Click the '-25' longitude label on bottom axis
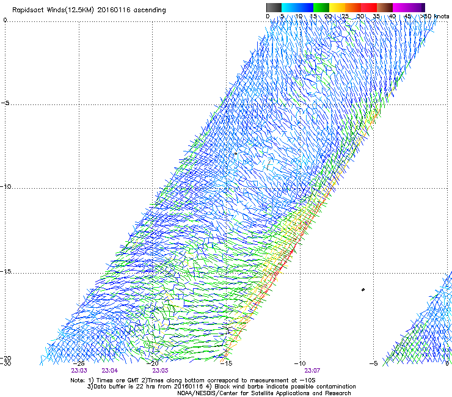The image size is (452, 397). 79,363
